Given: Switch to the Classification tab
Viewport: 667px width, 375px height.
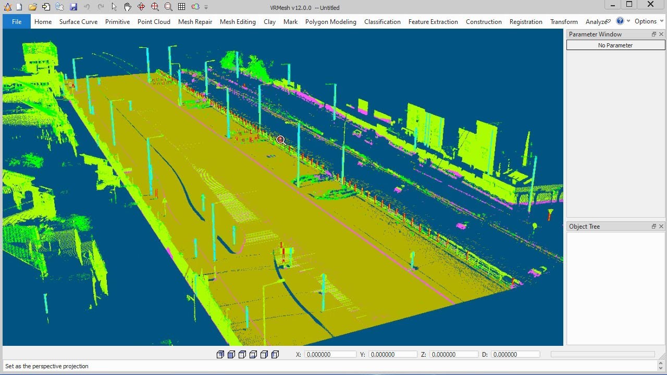Looking at the screenshot, I should click(x=382, y=21).
